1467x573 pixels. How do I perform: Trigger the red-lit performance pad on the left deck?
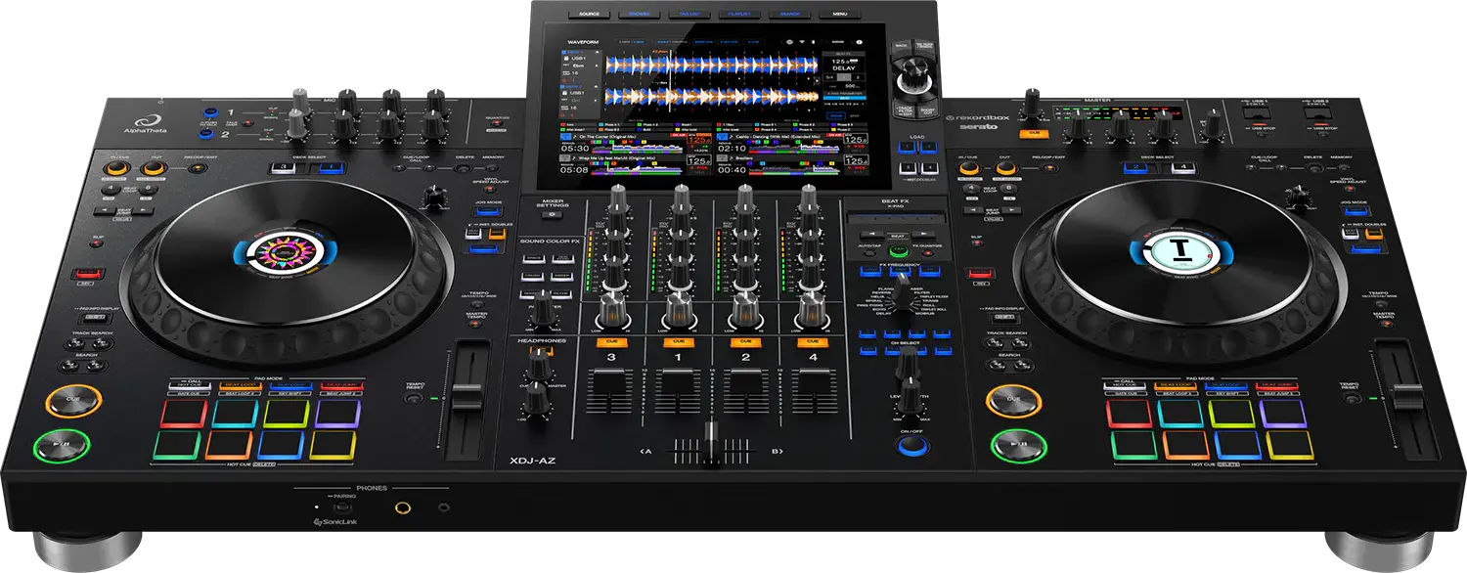pos(183,413)
